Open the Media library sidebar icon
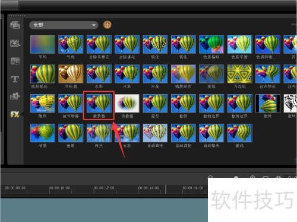The image size is (297, 222). (x=15, y=25)
